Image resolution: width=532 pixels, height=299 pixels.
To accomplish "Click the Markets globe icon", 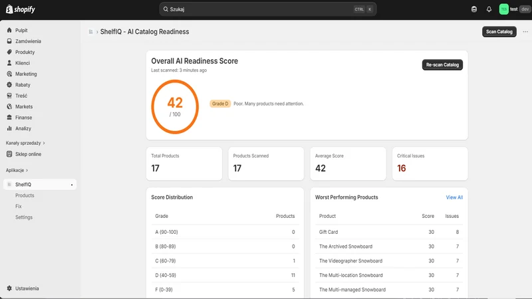I will click(x=9, y=106).
